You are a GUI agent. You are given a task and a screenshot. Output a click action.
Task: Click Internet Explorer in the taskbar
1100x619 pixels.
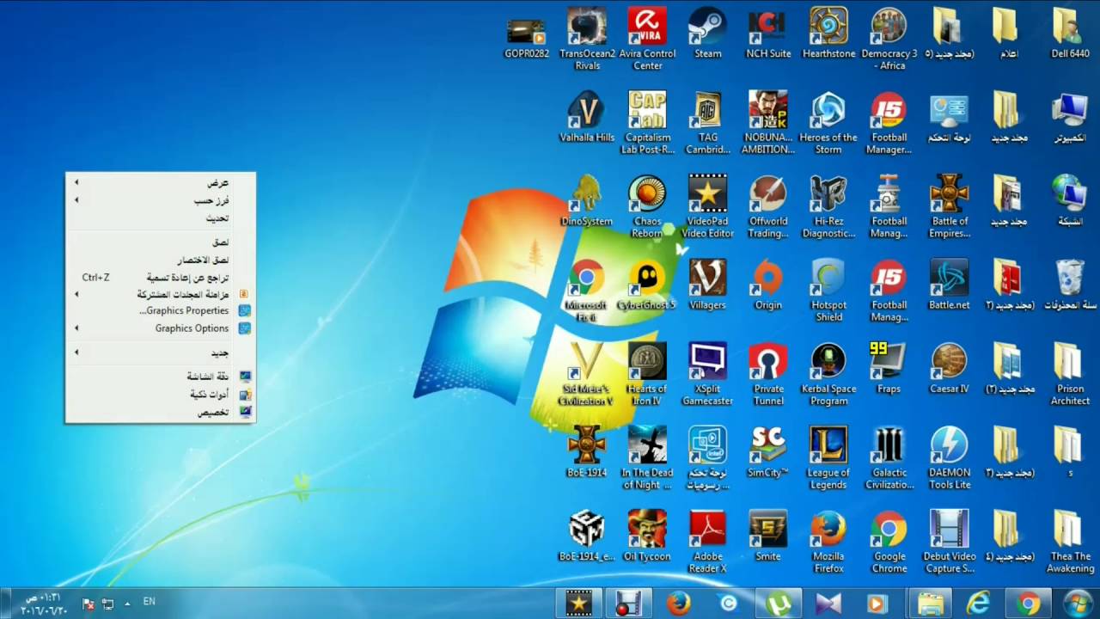click(x=979, y=604)
